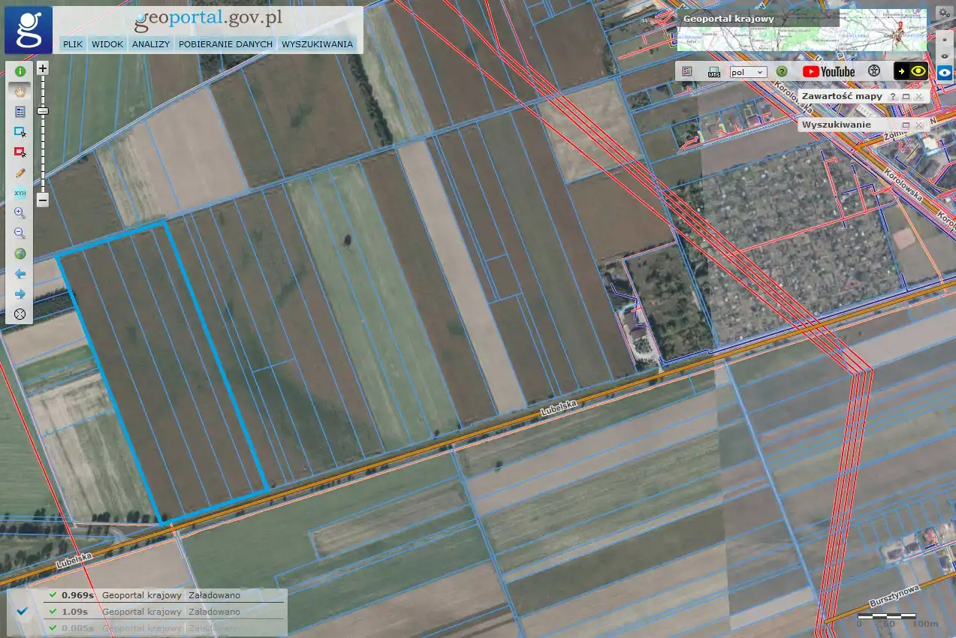Activate the blue rectangle selection tool
This screenshot has height=638, width=956.
click(x=20, y=132)
